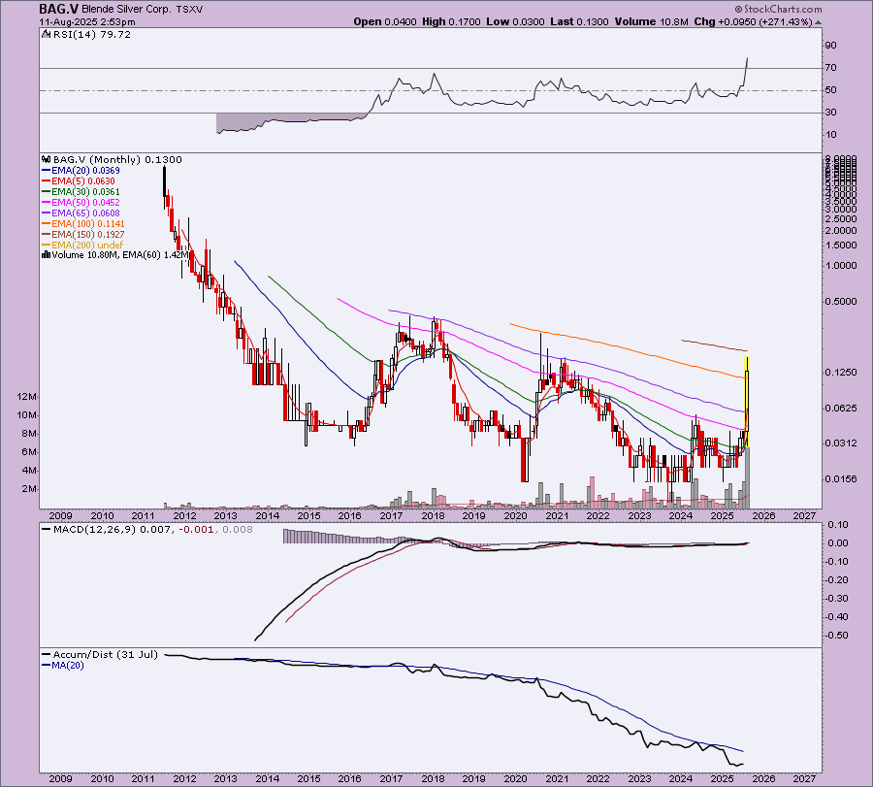Click the Chg +0.0950 (+271.43%) value
Screen dimensions: 873x787
point(754,21)
